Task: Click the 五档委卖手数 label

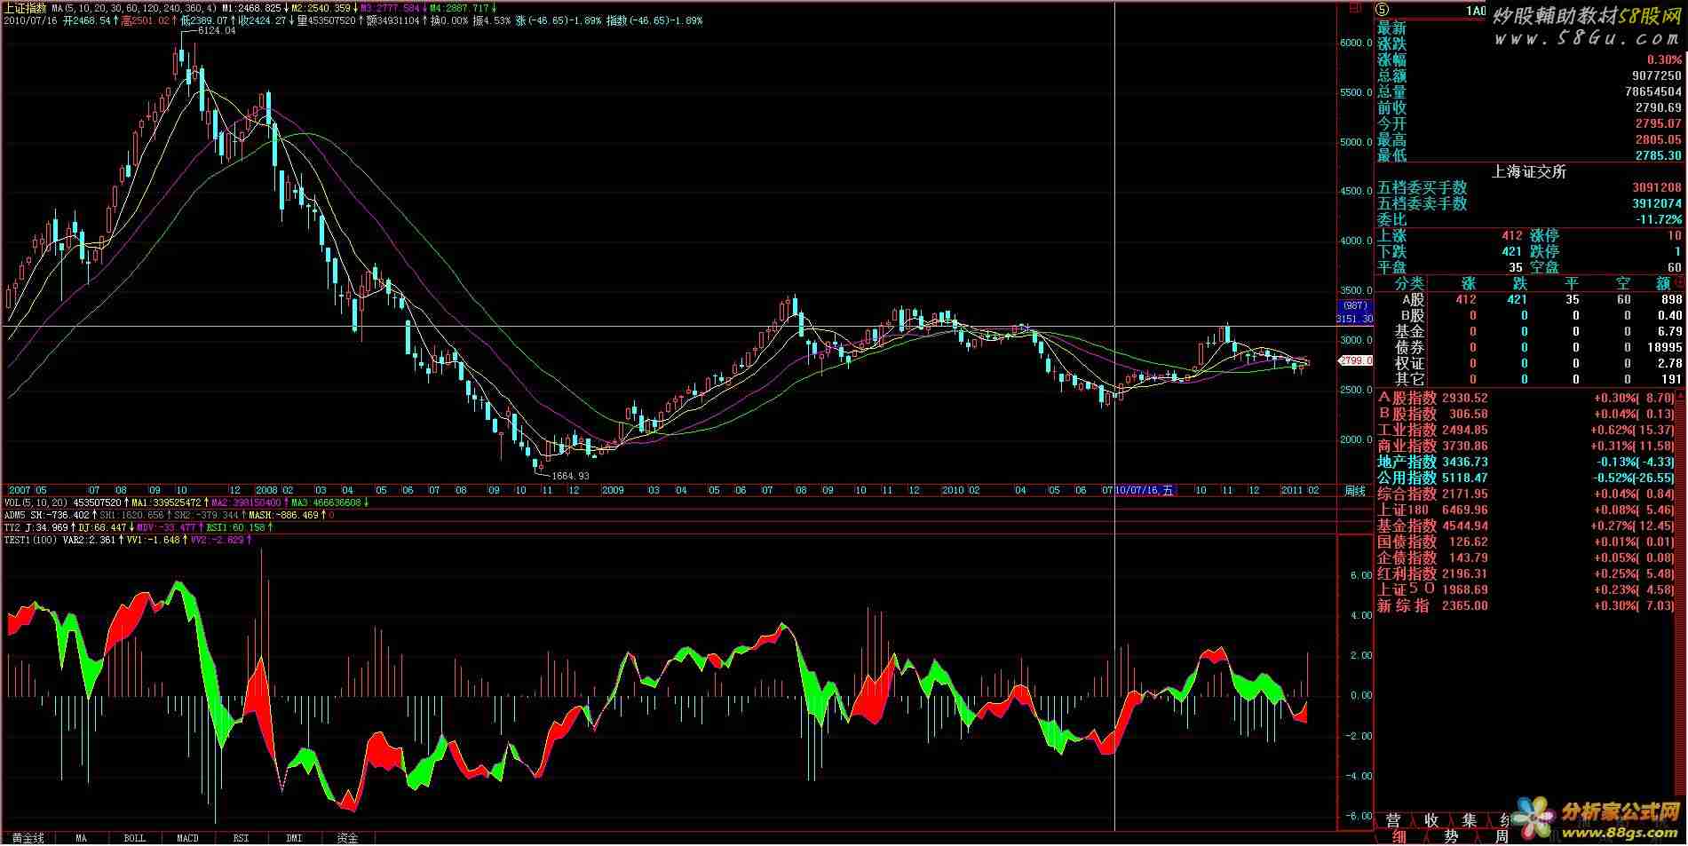Action: (1423, 203)
